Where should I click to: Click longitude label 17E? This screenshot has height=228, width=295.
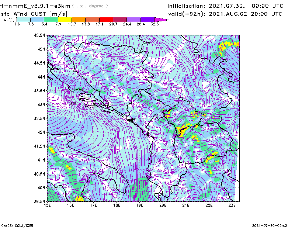click(x=94, y=205)
